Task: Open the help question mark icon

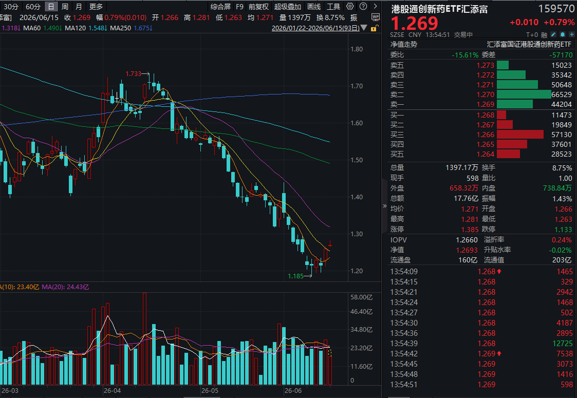Action: click(x=363, y=6)
